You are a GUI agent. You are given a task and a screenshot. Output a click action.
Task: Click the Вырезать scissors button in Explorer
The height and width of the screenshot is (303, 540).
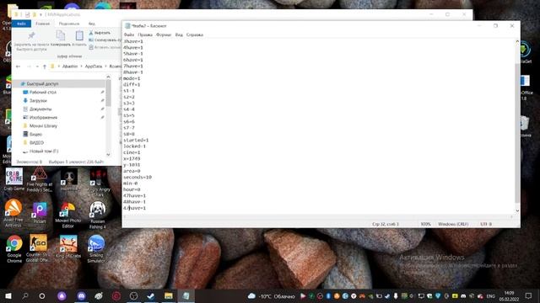(100, 33)
